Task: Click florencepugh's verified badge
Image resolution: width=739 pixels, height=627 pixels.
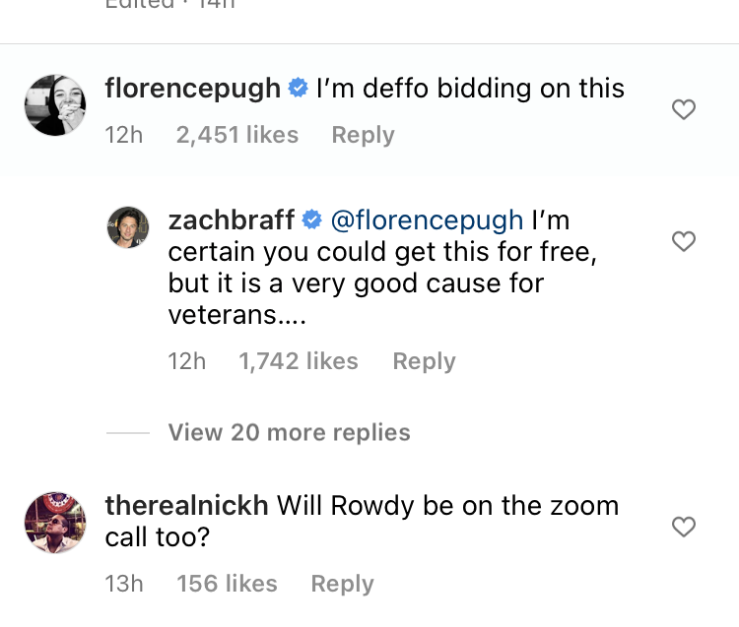Action: [298, 89]
